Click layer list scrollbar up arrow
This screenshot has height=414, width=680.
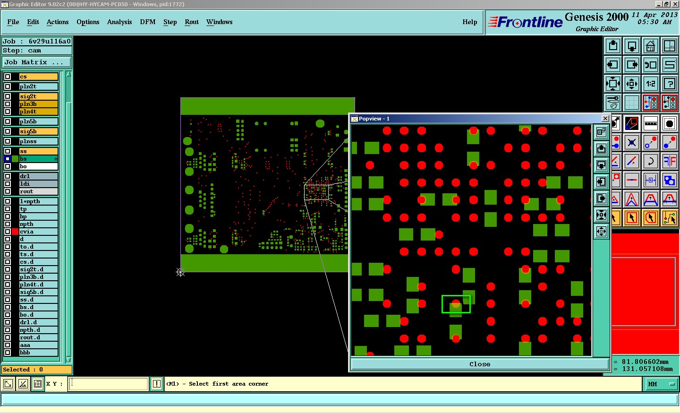tap(68, 74)
